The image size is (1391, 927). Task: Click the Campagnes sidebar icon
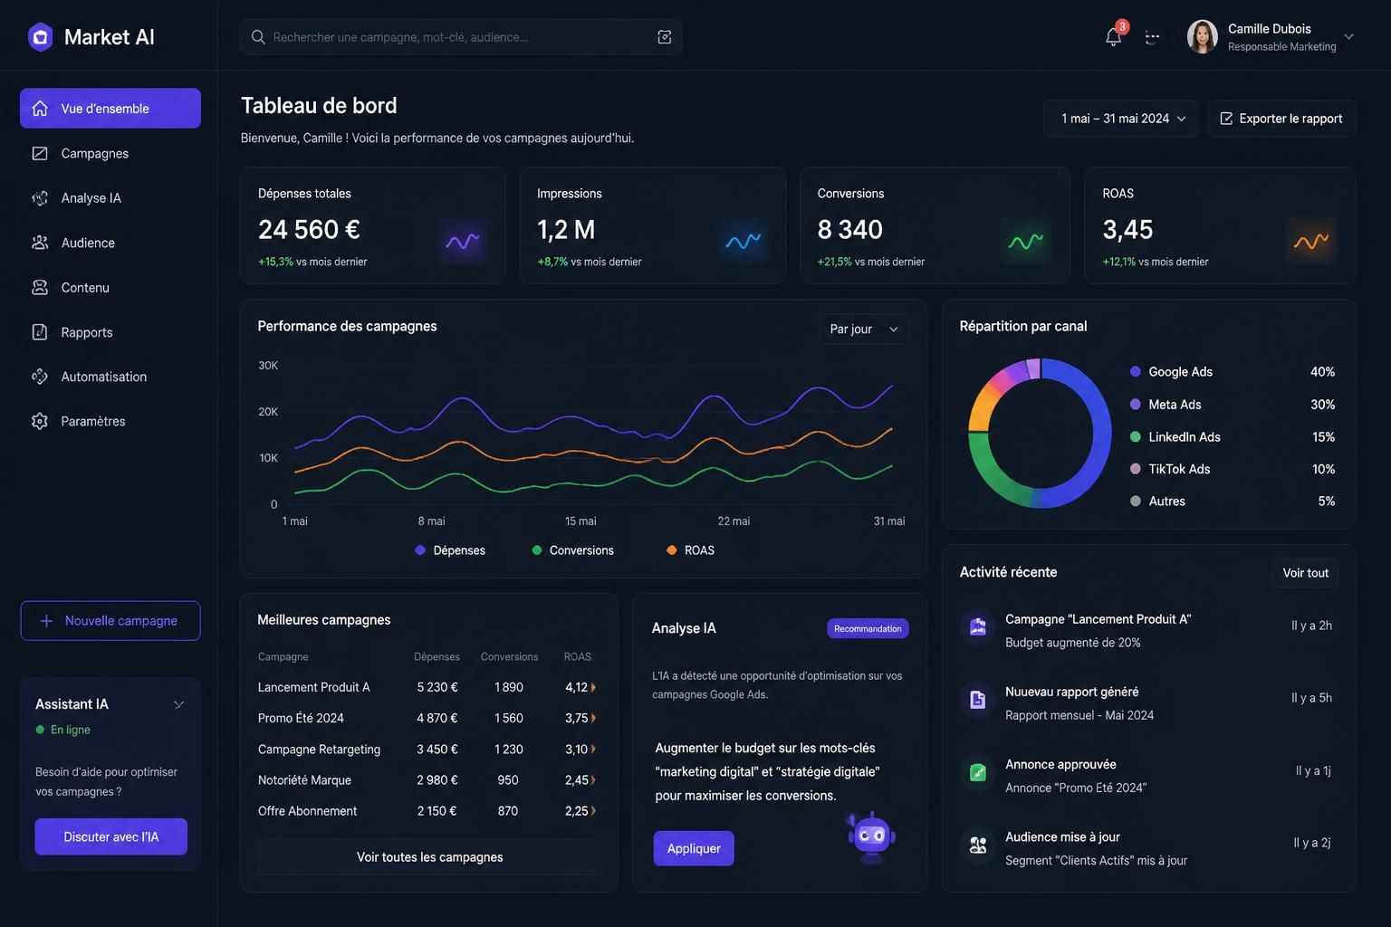point(40,153)
